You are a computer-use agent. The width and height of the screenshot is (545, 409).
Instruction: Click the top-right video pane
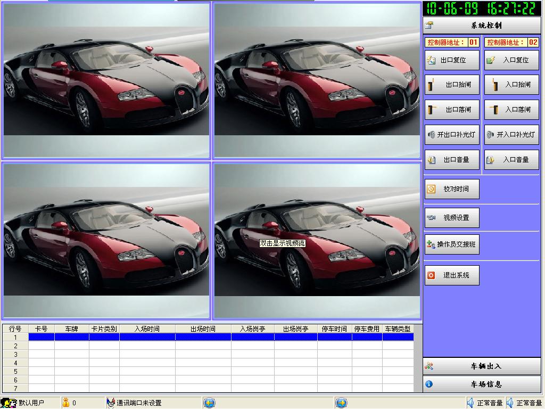(317, 80)
